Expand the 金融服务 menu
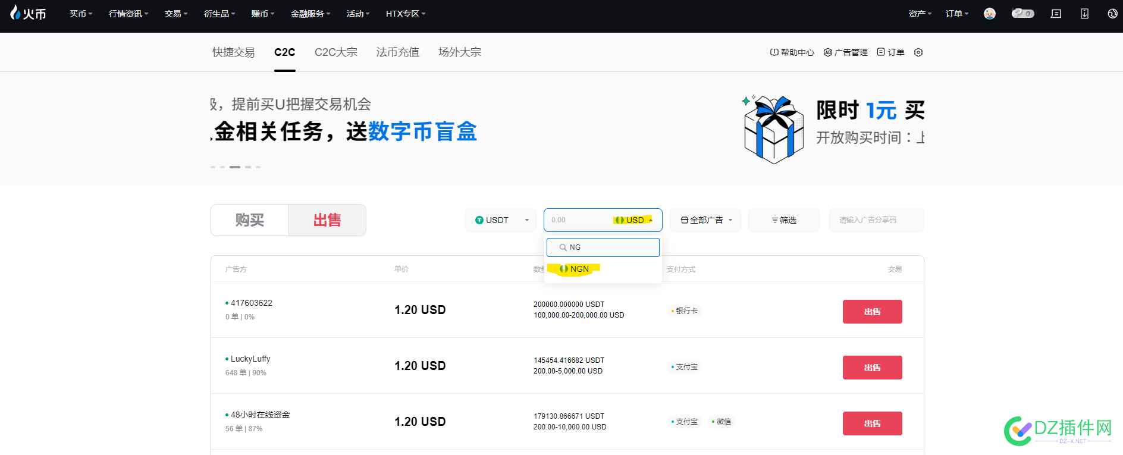Viewport: 1123px width, 455px height. 310,14
